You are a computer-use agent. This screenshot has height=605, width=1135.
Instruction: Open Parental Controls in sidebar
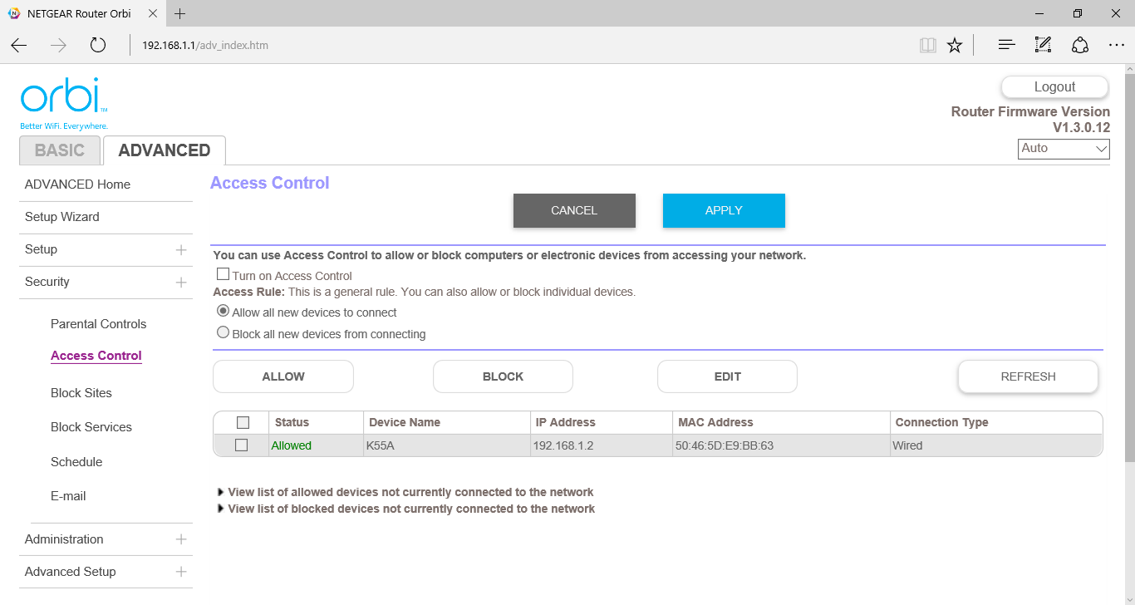point(98,324)
